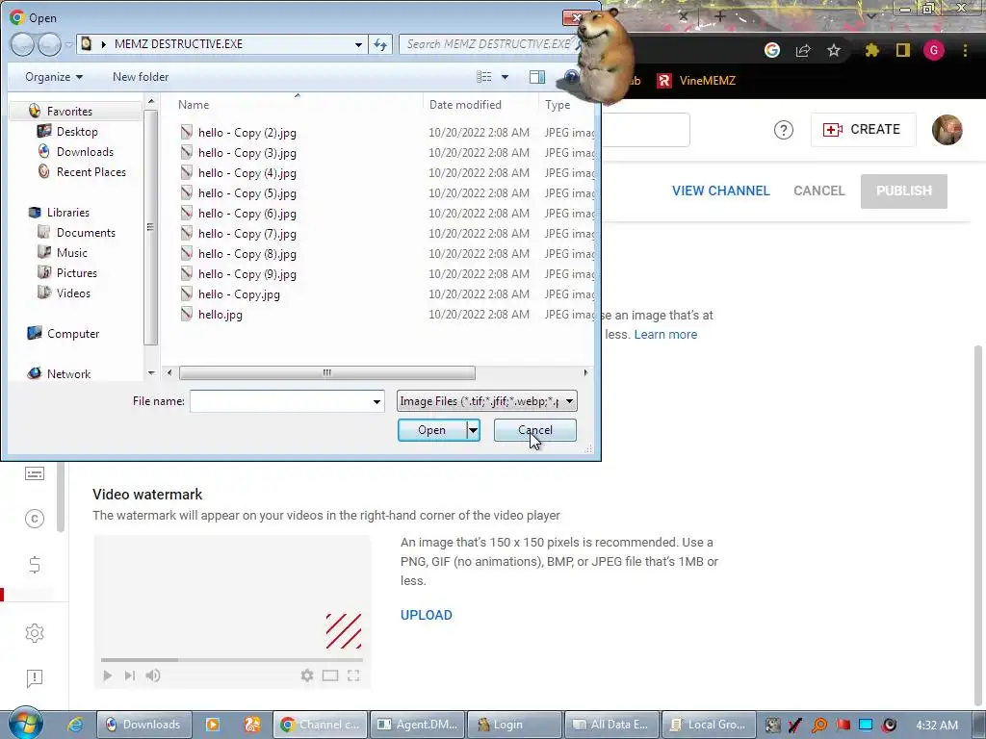Open the channel account avatar
Image resolution: width=986 pixels, height=739 pixels.
tap(947, 130)
